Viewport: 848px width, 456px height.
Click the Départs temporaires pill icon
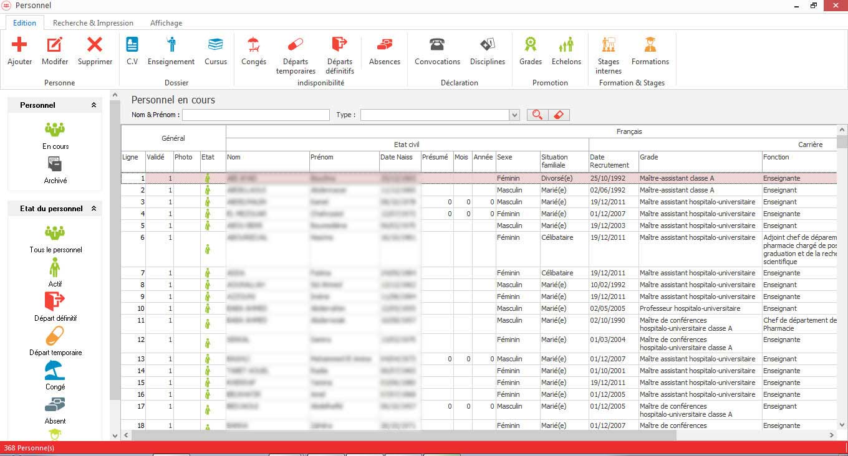[295, 45]
